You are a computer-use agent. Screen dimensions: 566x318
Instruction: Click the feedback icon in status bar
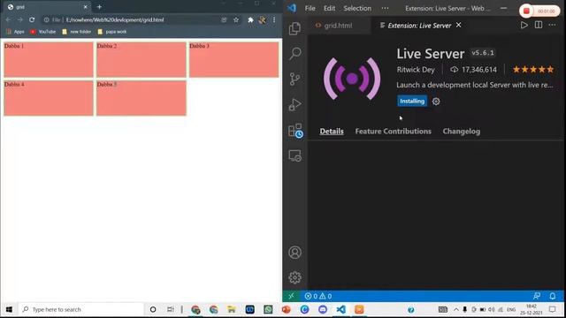537,296
